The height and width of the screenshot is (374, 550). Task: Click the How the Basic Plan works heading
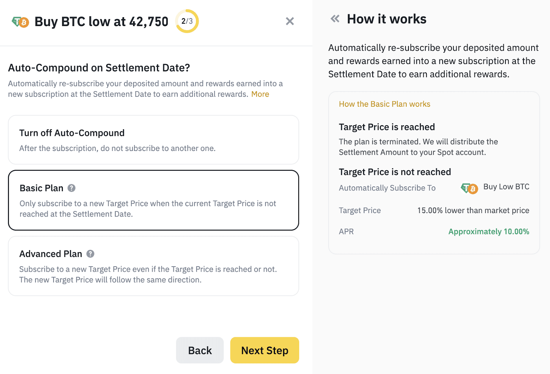pos(384,104)
